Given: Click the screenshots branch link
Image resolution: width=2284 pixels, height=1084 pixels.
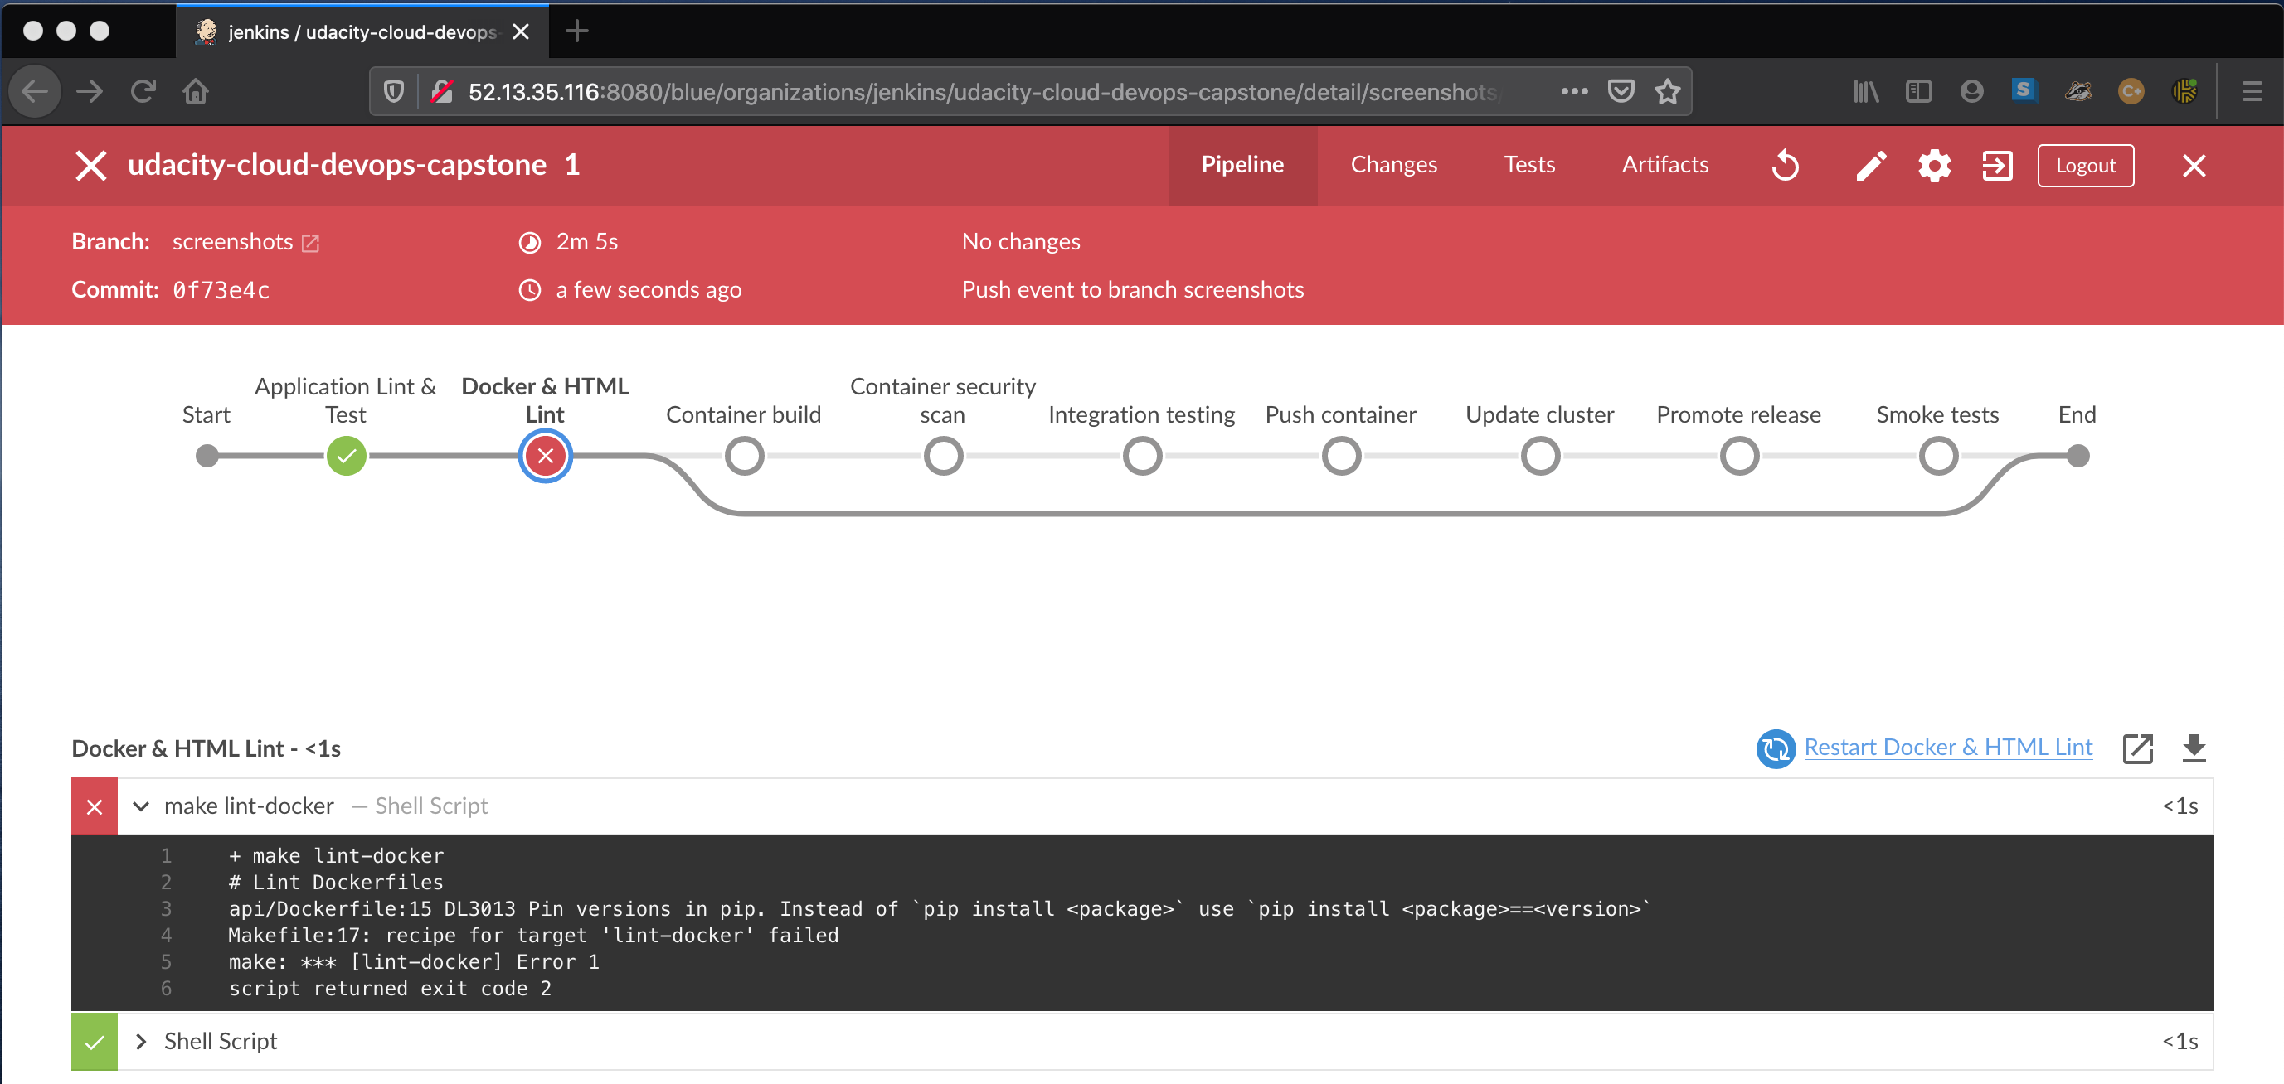Looking at the screenshot, I should (x=232, y=242).
